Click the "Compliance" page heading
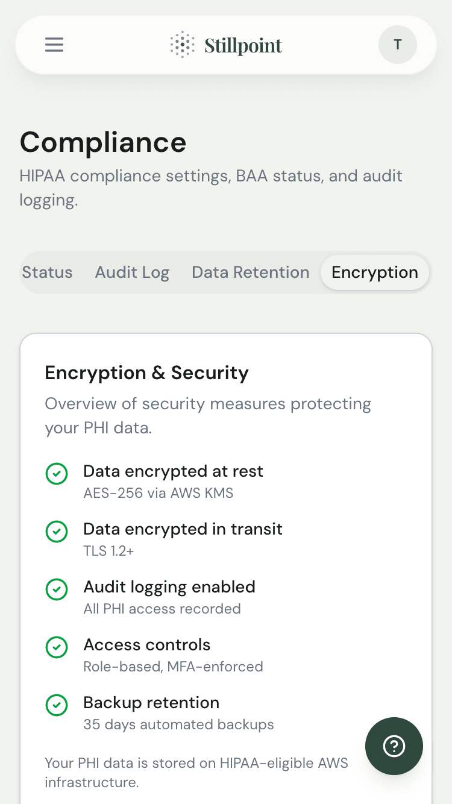This screenshot has height=804, width=452. coord(103,143)
